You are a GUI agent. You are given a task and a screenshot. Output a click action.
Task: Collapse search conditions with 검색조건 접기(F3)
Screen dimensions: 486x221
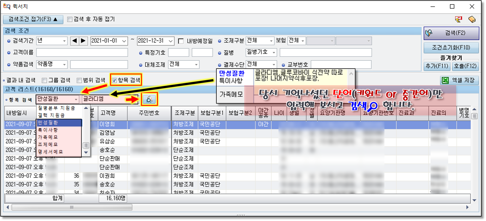click(x=33, y=19)
